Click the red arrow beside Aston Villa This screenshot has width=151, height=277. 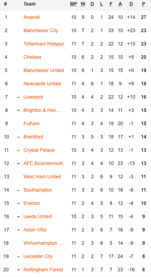[x=18, y=230]
